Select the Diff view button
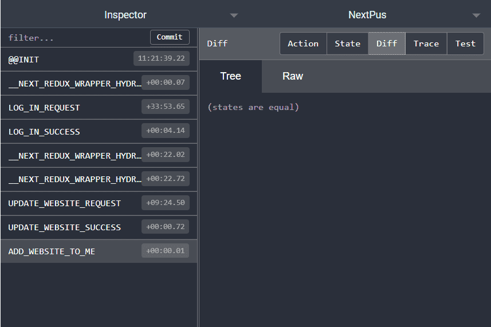The height and width of the screenshot is (327, 491). tap(387, 44)
